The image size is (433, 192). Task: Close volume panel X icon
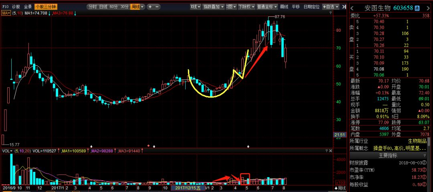point(330,151)
